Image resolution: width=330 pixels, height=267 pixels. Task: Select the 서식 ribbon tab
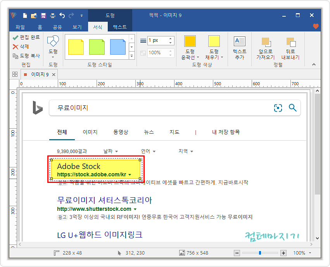tap(98, 27)
